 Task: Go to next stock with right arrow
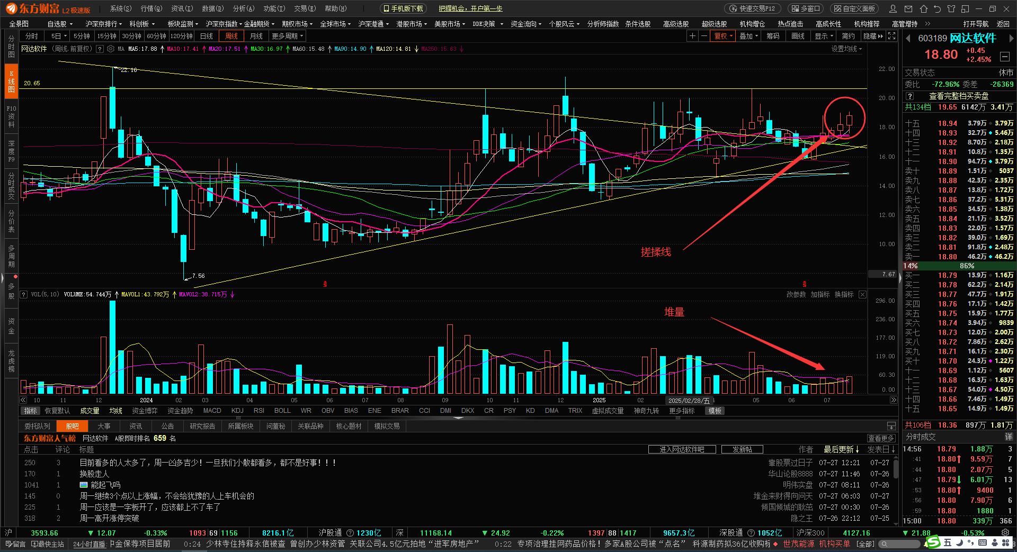point(1011,38)
